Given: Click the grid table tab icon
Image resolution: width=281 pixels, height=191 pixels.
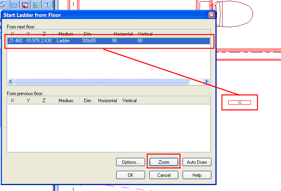Looking at the screenshot, I should click(x=25, y=5).
